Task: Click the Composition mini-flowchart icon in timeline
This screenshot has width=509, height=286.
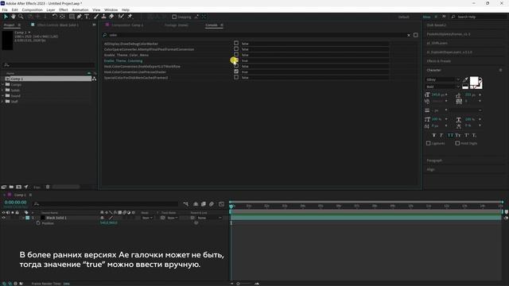Action: (185, 204)
